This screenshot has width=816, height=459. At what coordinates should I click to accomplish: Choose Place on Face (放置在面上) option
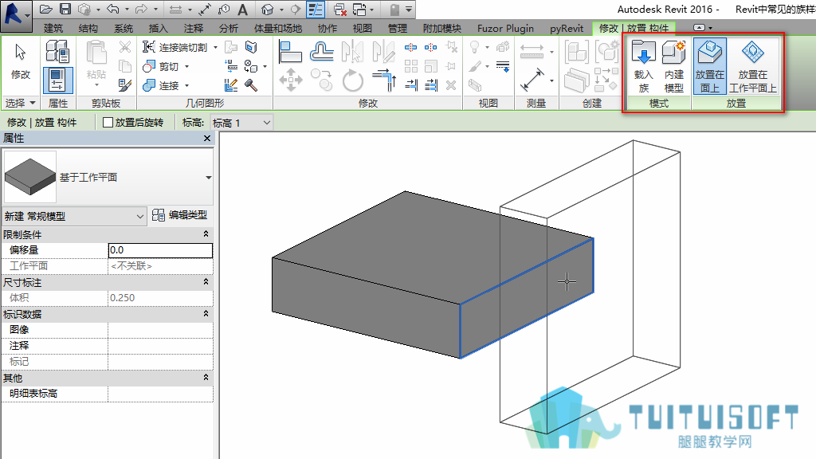click(709, 67)
